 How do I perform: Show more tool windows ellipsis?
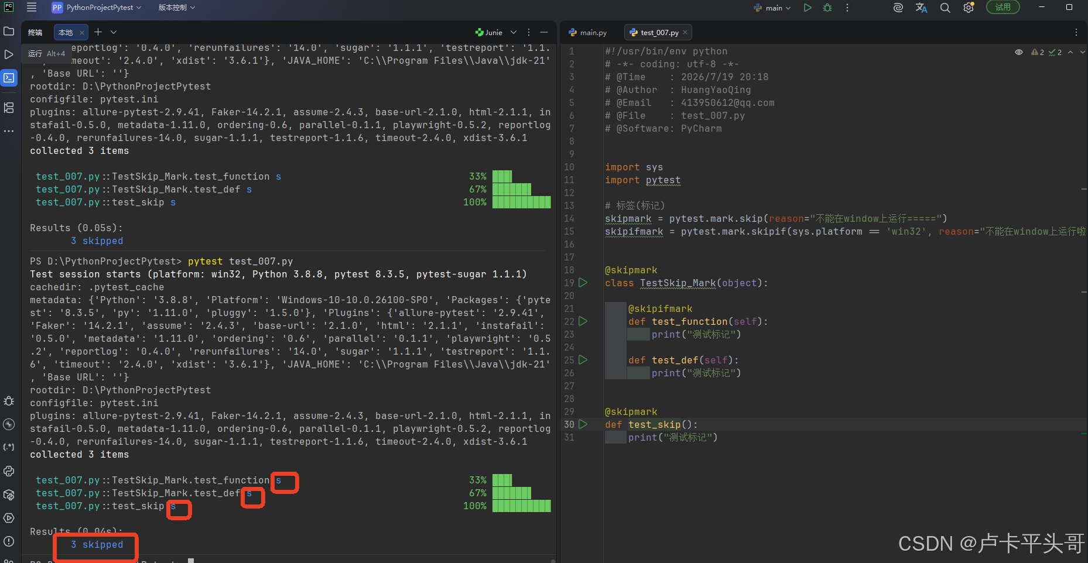pyautogui.click(x=9, y=131)
